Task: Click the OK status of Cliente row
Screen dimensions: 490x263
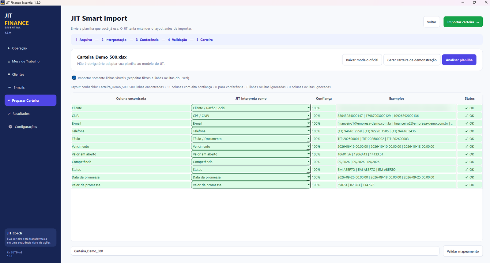Action: pos(469,108)
